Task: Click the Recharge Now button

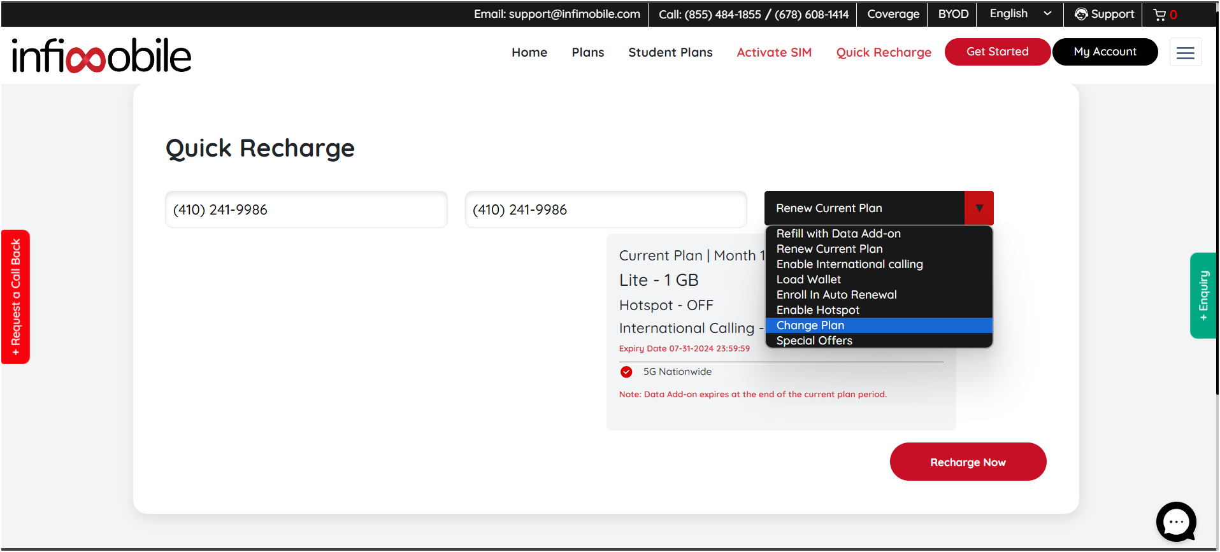Action: [968, 462]
